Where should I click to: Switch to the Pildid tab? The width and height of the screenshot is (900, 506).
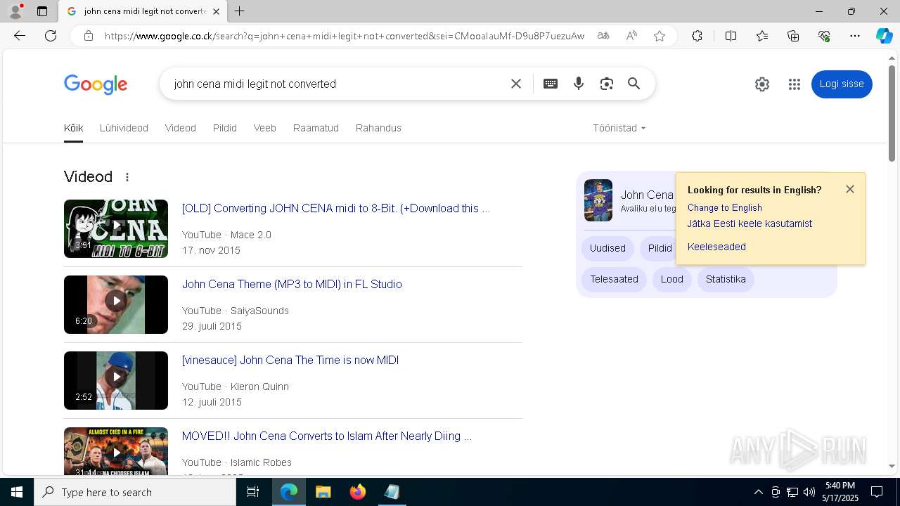(225, 128)
